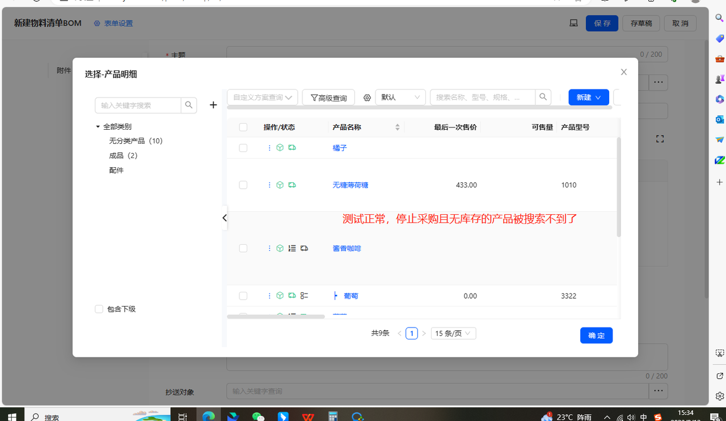Click the more-actions dots in 橘子 row
Screen dimensions: 726x421
coord(269,148)
